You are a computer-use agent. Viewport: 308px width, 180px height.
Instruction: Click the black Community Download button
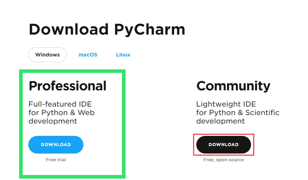[223, 145]
